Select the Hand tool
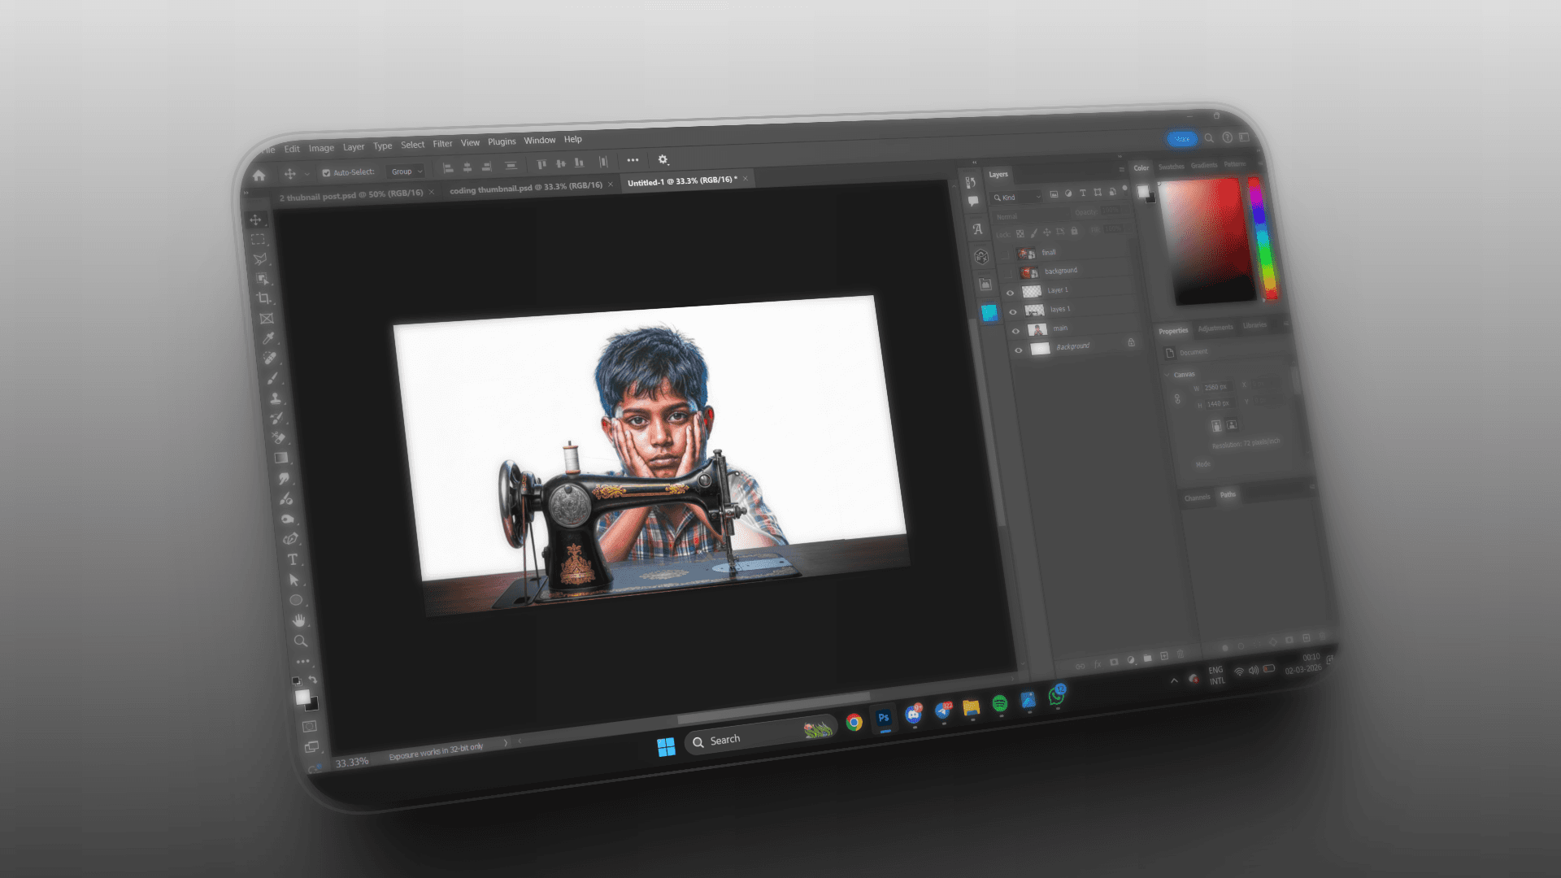Screen dimensions: 1561x878 299,620
